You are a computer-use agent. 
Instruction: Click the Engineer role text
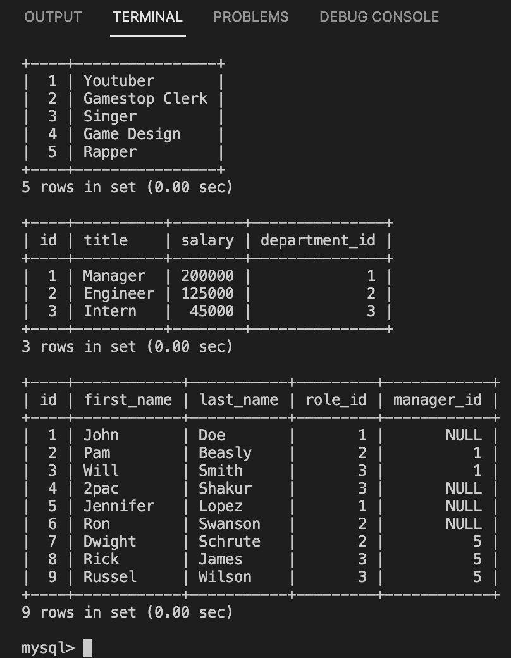click(x=118, y=293)
